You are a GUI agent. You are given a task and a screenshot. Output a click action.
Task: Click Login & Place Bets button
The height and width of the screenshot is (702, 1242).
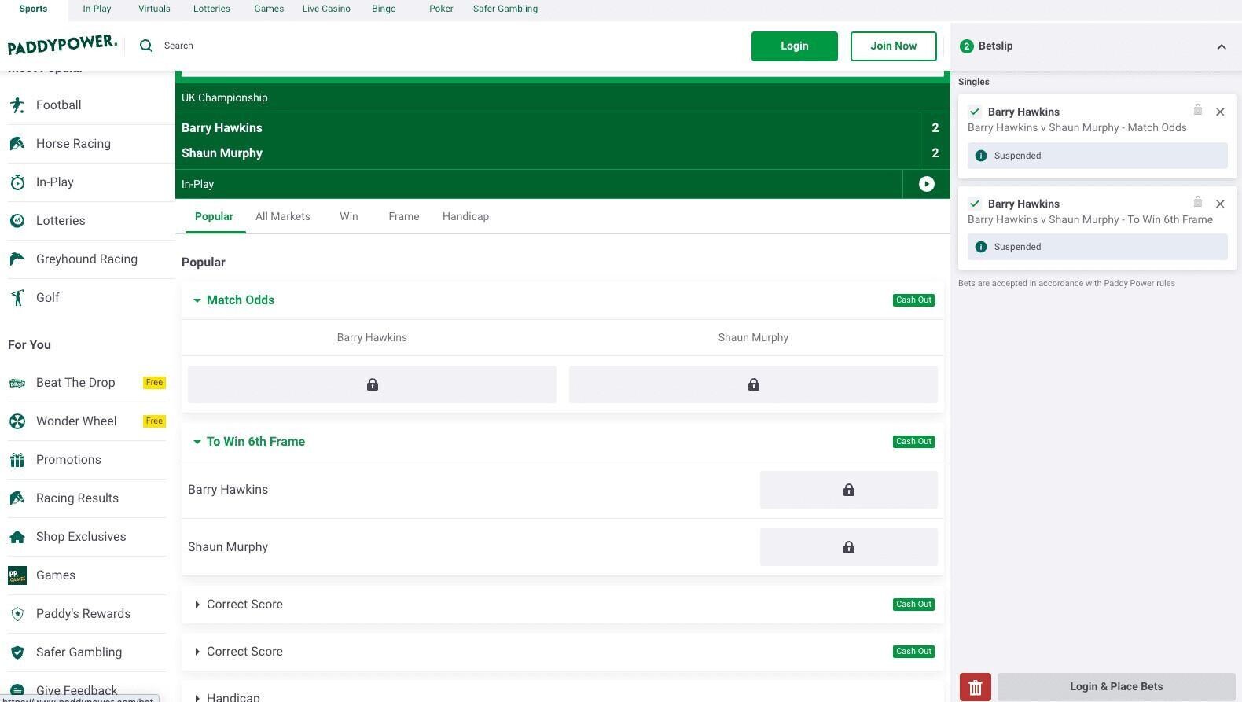click(x=1116, y=687)
